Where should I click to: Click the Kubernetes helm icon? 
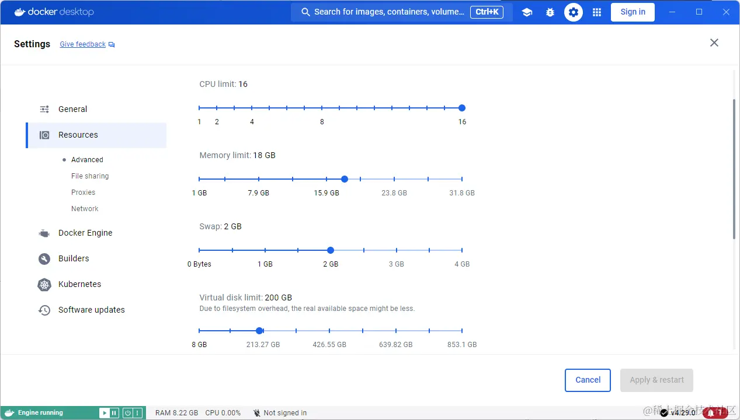pyautogui.click(x=44, y=285)
